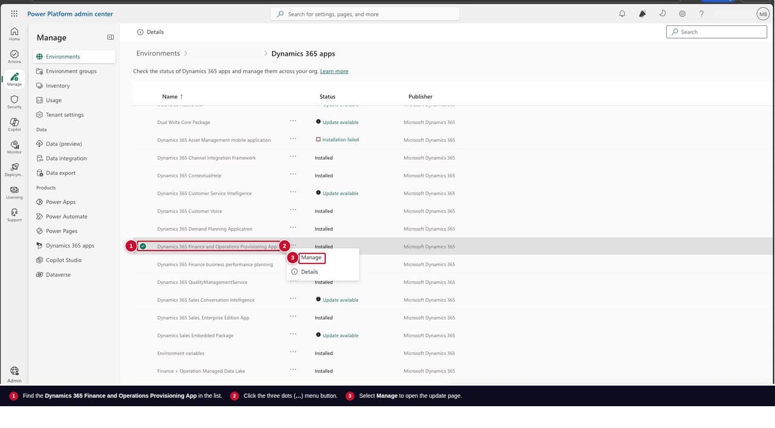Click the Details info icon in command bar
Viewport: 775px width, 428px height.
[140, 32]
